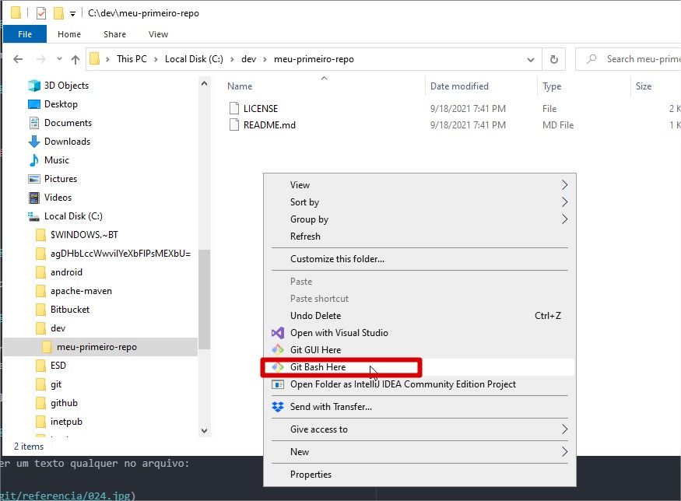
Task: Open the Home ribbon tab
Action: pos(69,34)
